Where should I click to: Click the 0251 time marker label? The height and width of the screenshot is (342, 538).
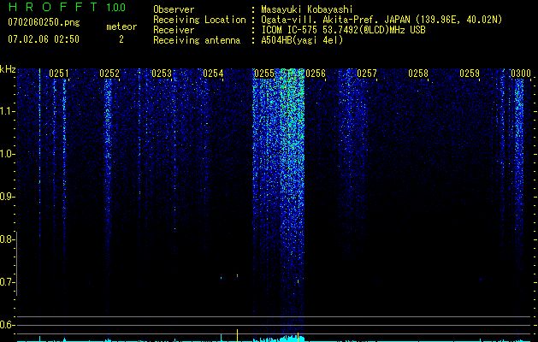[59, 74]
